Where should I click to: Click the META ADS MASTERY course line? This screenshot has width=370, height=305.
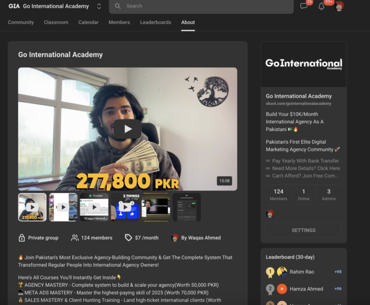(x=113, y=293)
